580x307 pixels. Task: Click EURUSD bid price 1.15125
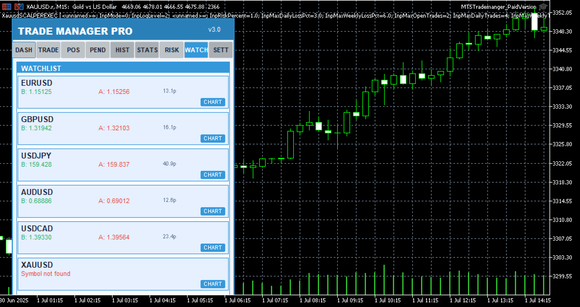[x=36, y=92]
